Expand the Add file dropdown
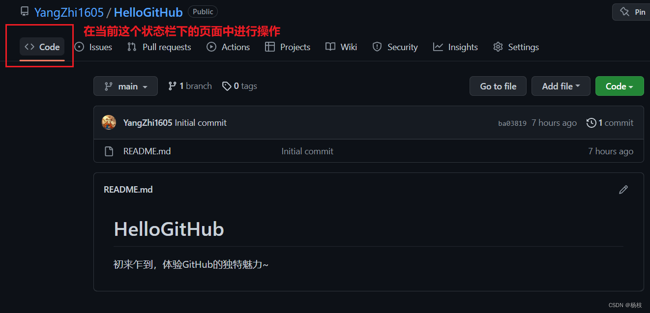The height and width of the screenshot is (313, 650). [x=561, y=86]
